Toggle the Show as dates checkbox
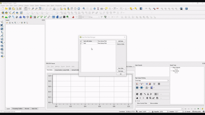Viewport: 205px width, 115px height. (149, 103)
